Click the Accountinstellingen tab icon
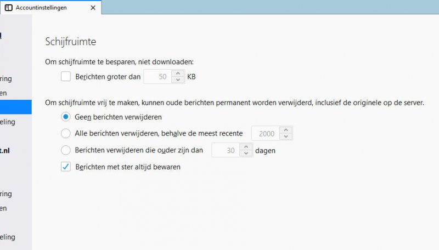 (x=9, y=8)
